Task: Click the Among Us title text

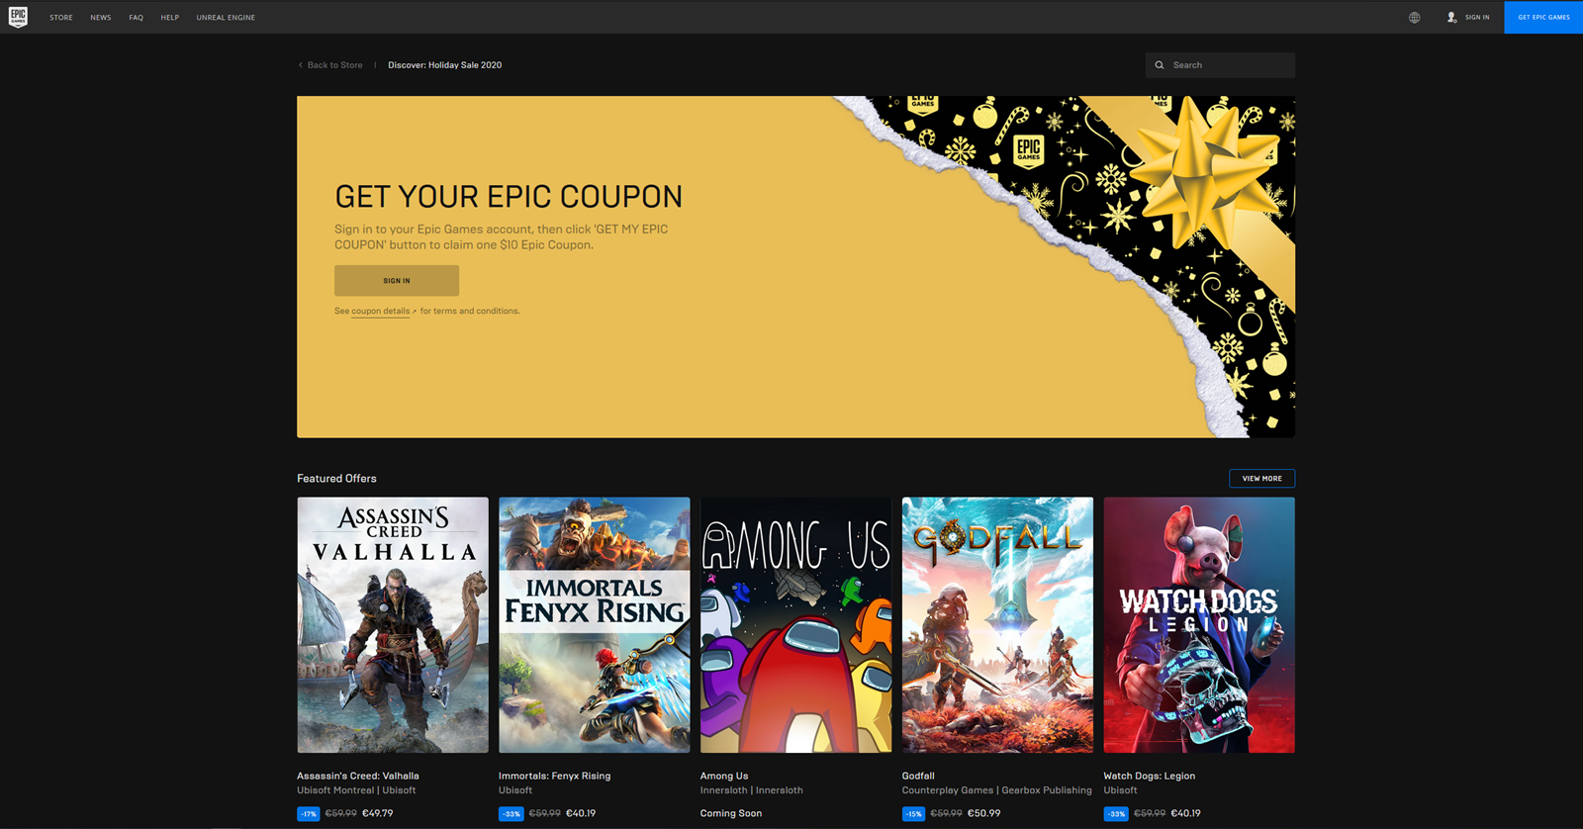Action: 724,777
